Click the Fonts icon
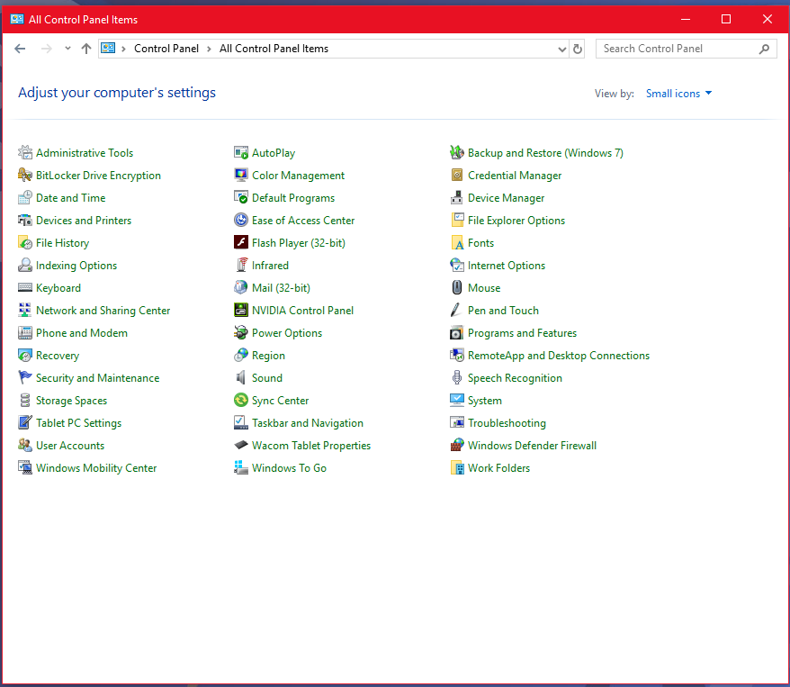This screenshot has height=687, width=790. coord(456,243)
